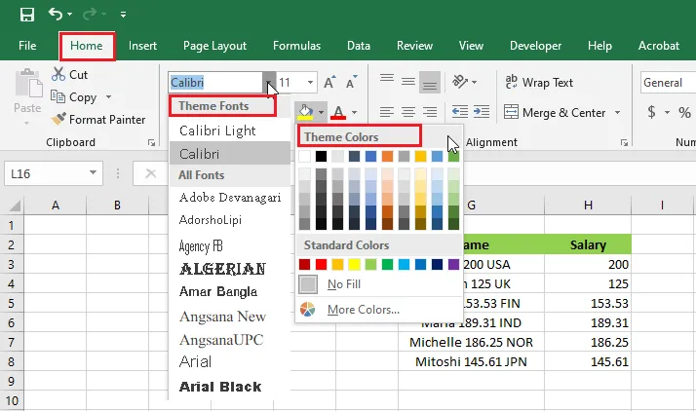Image resolution: width=696 pixels, height=411 pixels.
Task: Click Cancel X in formula bar
Action: 151,173
